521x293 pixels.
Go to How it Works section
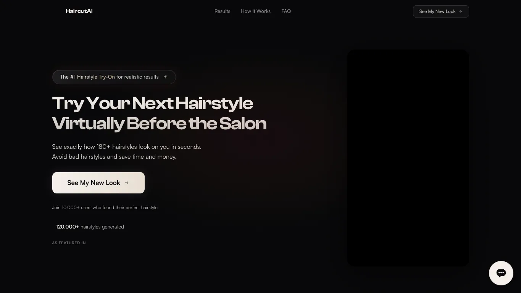(256, 11)
